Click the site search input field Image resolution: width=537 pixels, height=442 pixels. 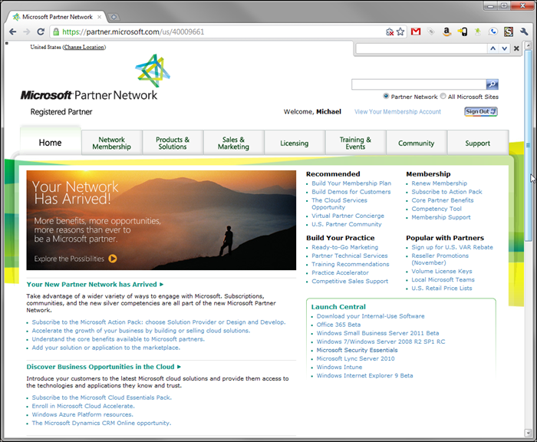point(419,84)
